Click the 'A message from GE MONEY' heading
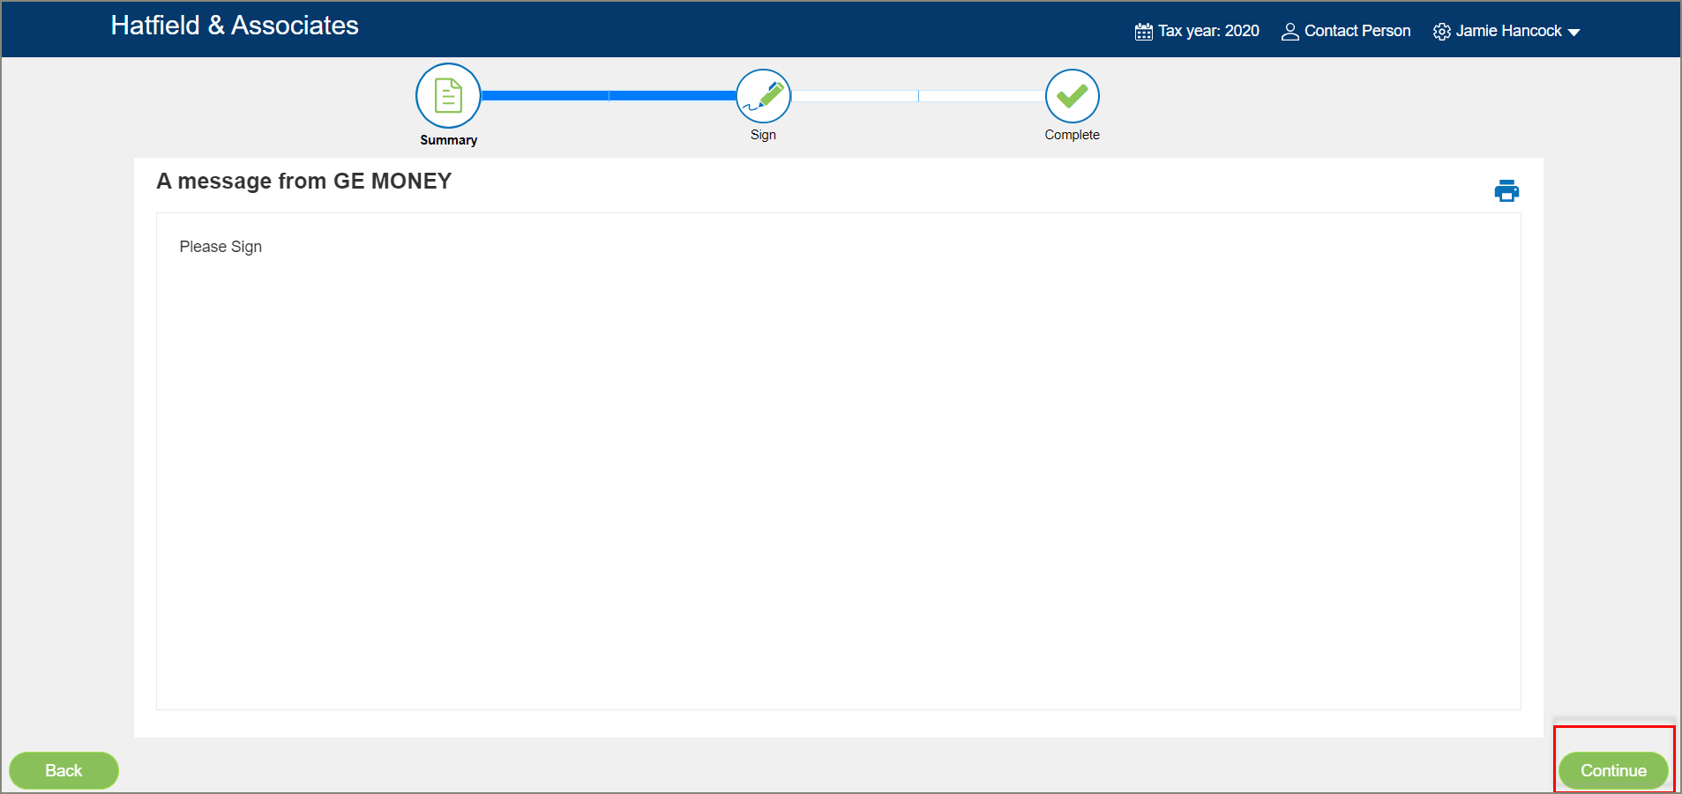This screenshot has height=794, width=1682. pos(304,181)
